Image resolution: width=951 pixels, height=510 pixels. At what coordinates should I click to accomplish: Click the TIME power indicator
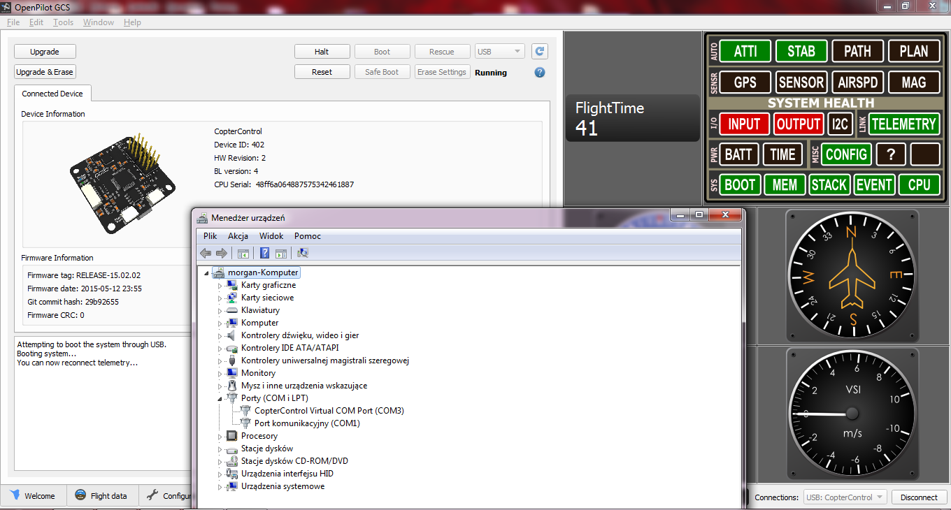[782, 154]
